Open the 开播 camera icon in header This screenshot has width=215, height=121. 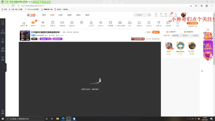[x=166, y=14]
